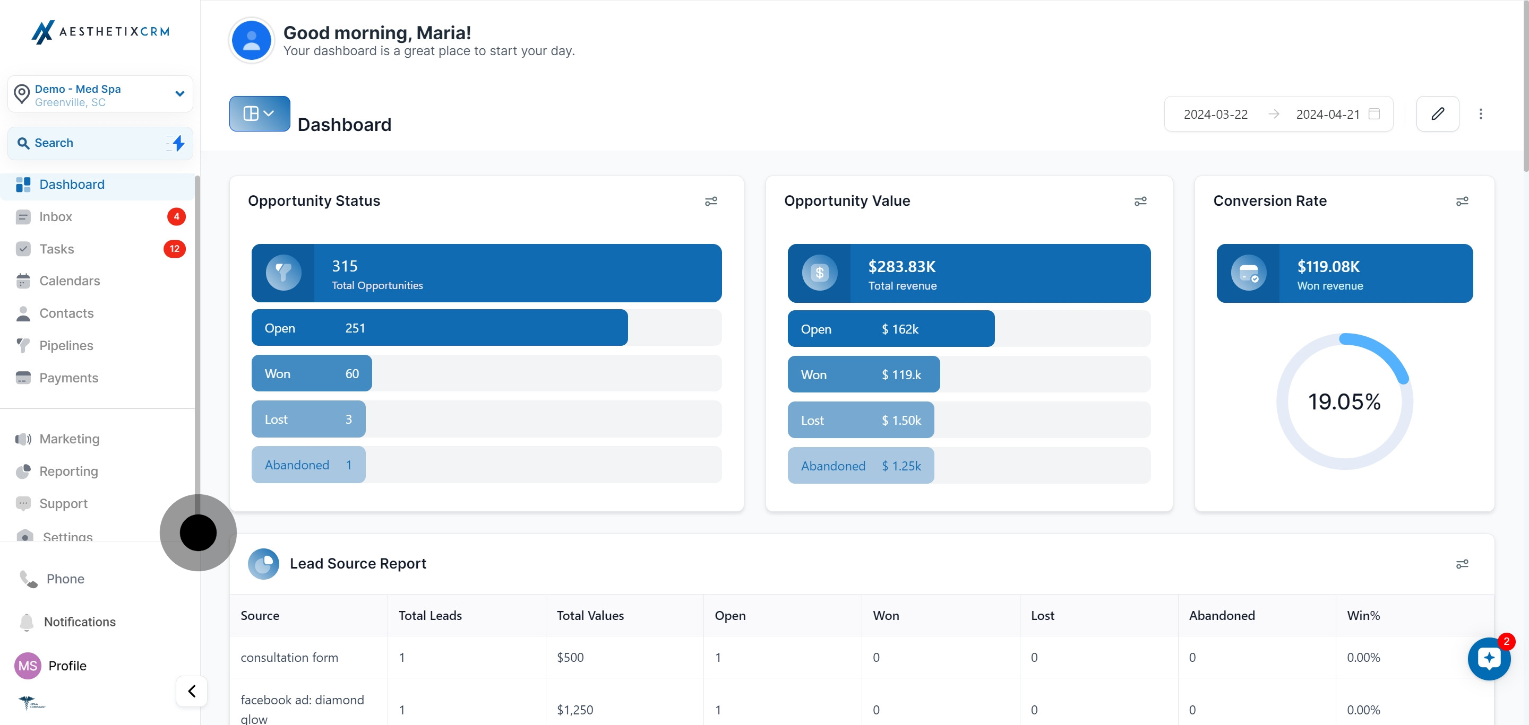The height and width of the screenshot is (725, 1529).
Task: Open the dashboard layout switcher dropdown
Action: pos(260,114)
